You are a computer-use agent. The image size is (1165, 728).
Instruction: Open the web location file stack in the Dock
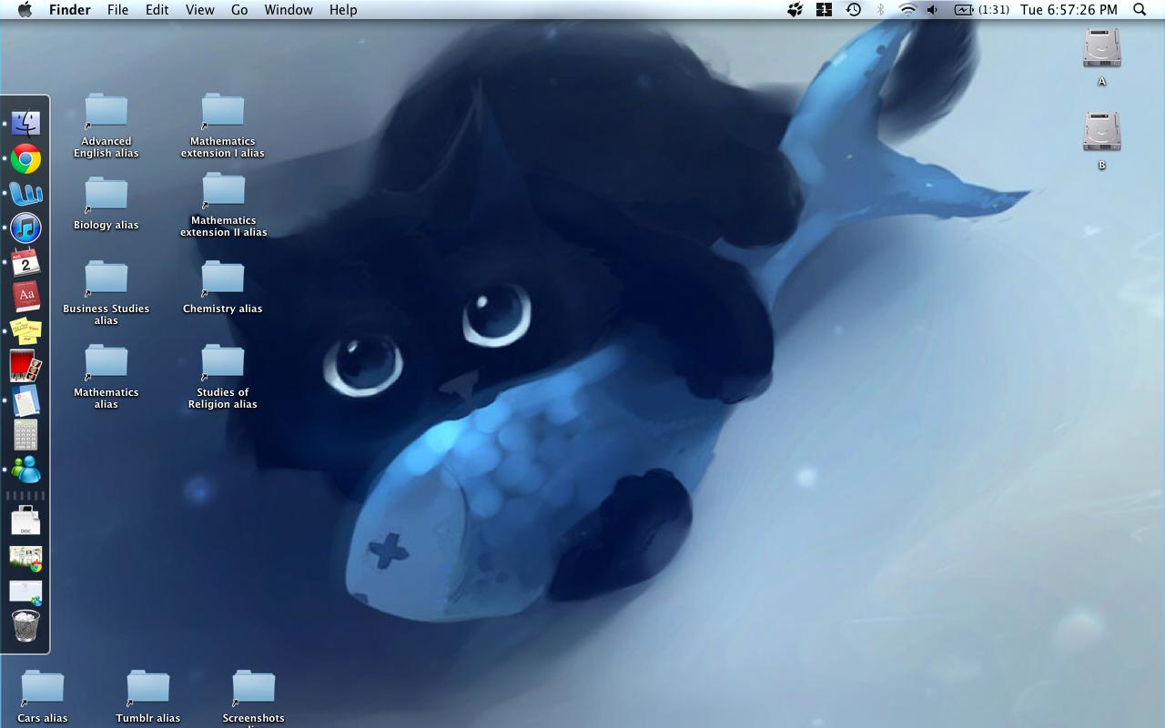point(25,591)
